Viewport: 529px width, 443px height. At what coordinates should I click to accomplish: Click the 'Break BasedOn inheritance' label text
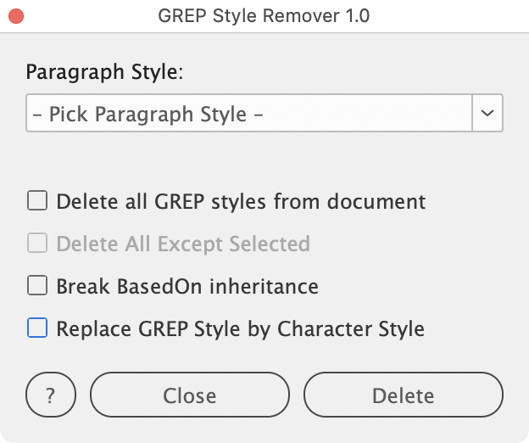[x=187, y=286]
